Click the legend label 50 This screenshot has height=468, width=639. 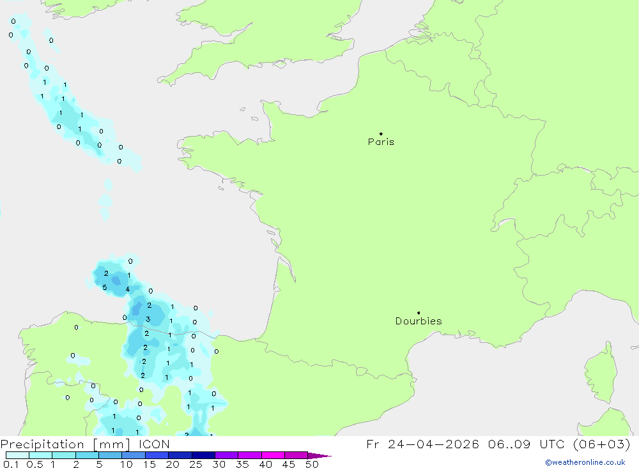point(312,464)
